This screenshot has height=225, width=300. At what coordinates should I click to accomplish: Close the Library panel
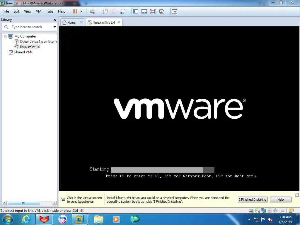55,20
